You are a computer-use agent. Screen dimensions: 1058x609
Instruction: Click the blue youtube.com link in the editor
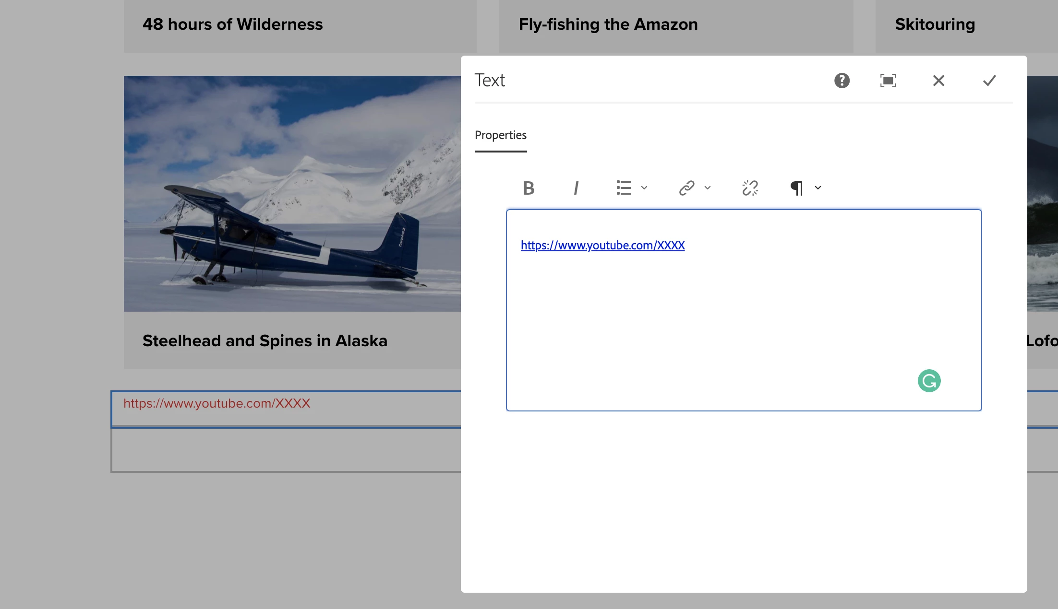pyautogui.click(x=602, y=246)
